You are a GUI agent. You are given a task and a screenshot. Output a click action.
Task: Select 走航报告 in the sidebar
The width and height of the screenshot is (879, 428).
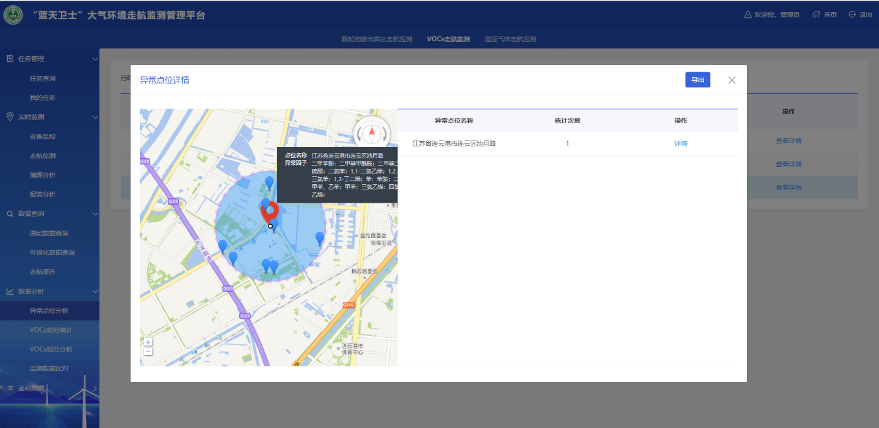point(42,272)
